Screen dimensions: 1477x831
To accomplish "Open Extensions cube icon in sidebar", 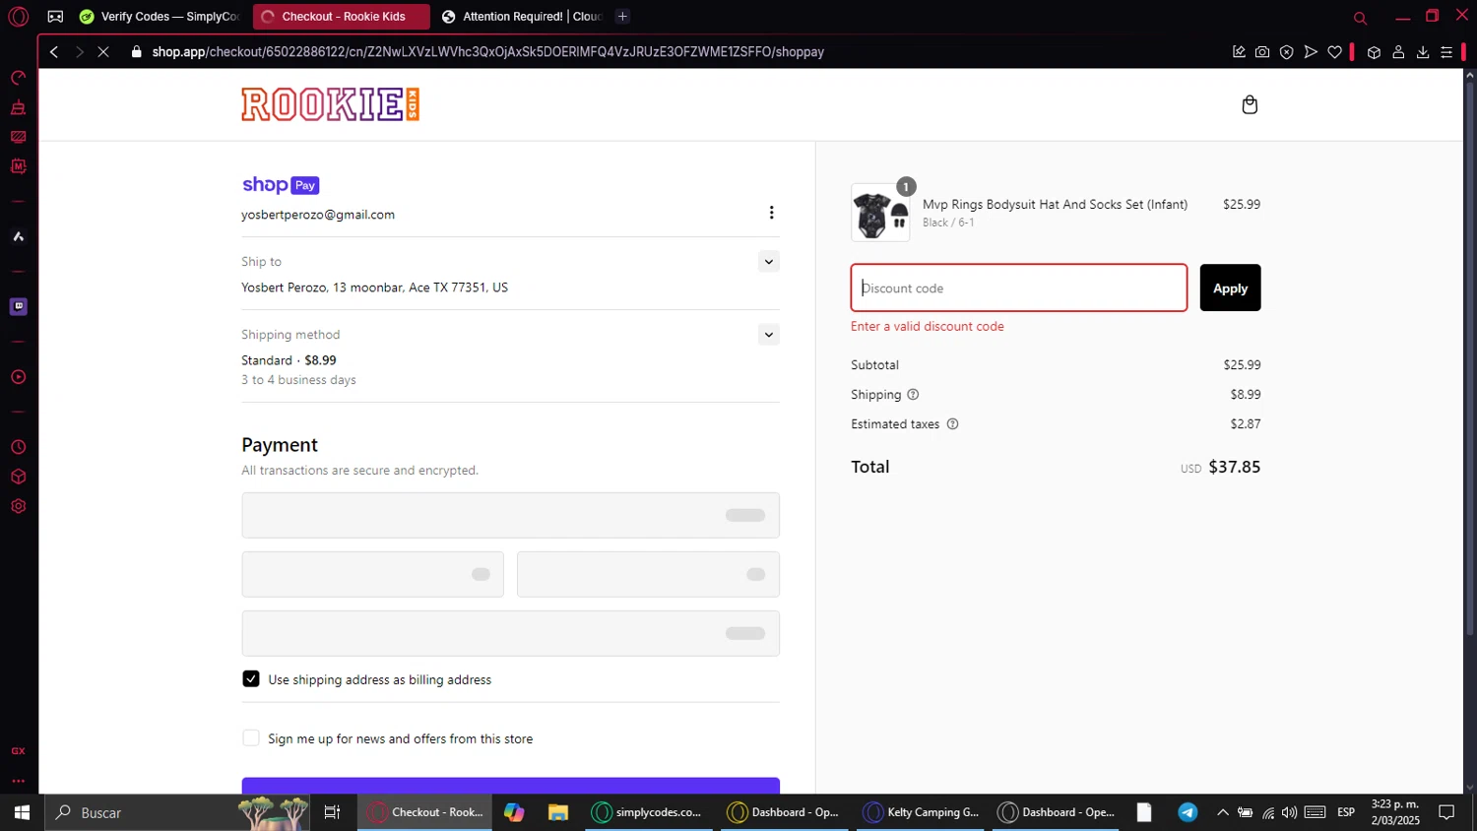I will click(18, 477).
